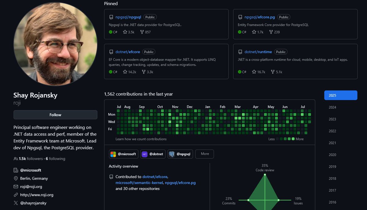Screen dimensions: 367x210
Task: Follow Shay Rojansky
Action: 55,115
